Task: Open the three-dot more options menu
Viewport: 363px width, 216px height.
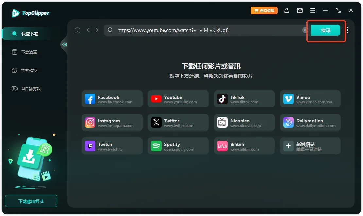Action: pyautogui.click(x=348, y=30)
